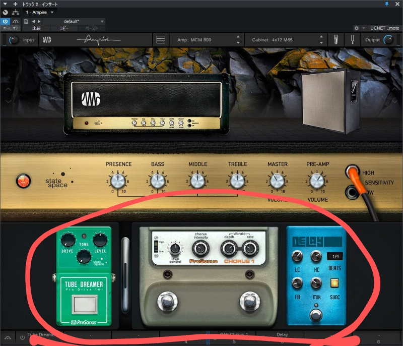This screenshot has width=403, height=346.
Task: Toggle the Delay pedal footswitch
Action: point(316,315)
